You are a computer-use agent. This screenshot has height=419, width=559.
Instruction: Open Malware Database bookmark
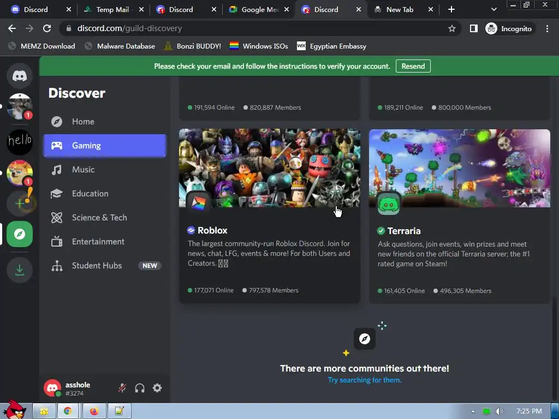click(120, 46)
